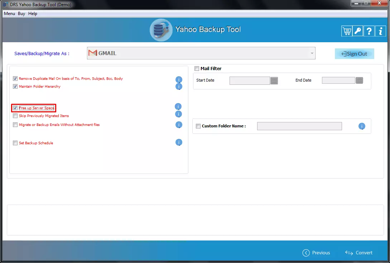Click the Start Date input field
This screenshot has height=263, width=390.
pyautogui.click(x=250, y=81)
